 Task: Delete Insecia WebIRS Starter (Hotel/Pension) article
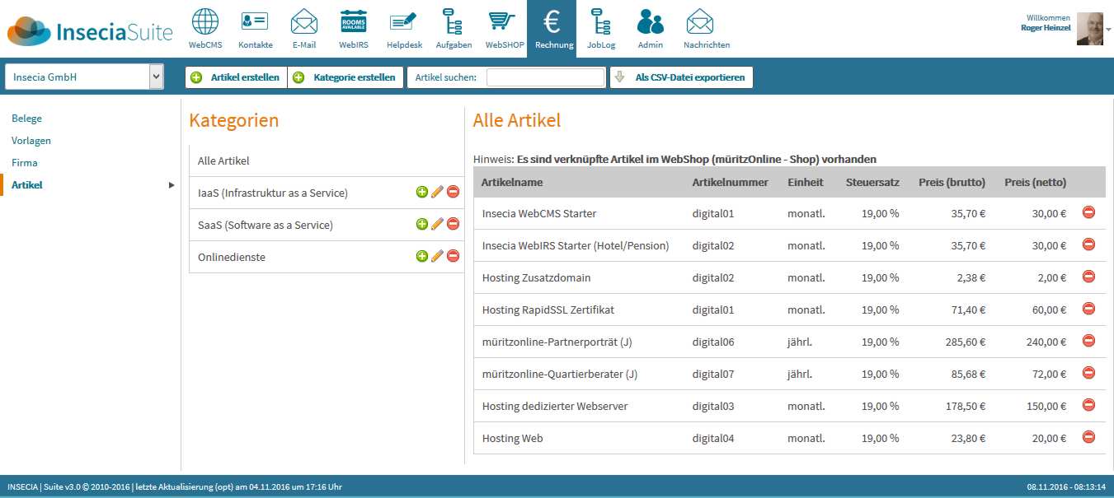pyautogui.click(x=1088, y=244)
